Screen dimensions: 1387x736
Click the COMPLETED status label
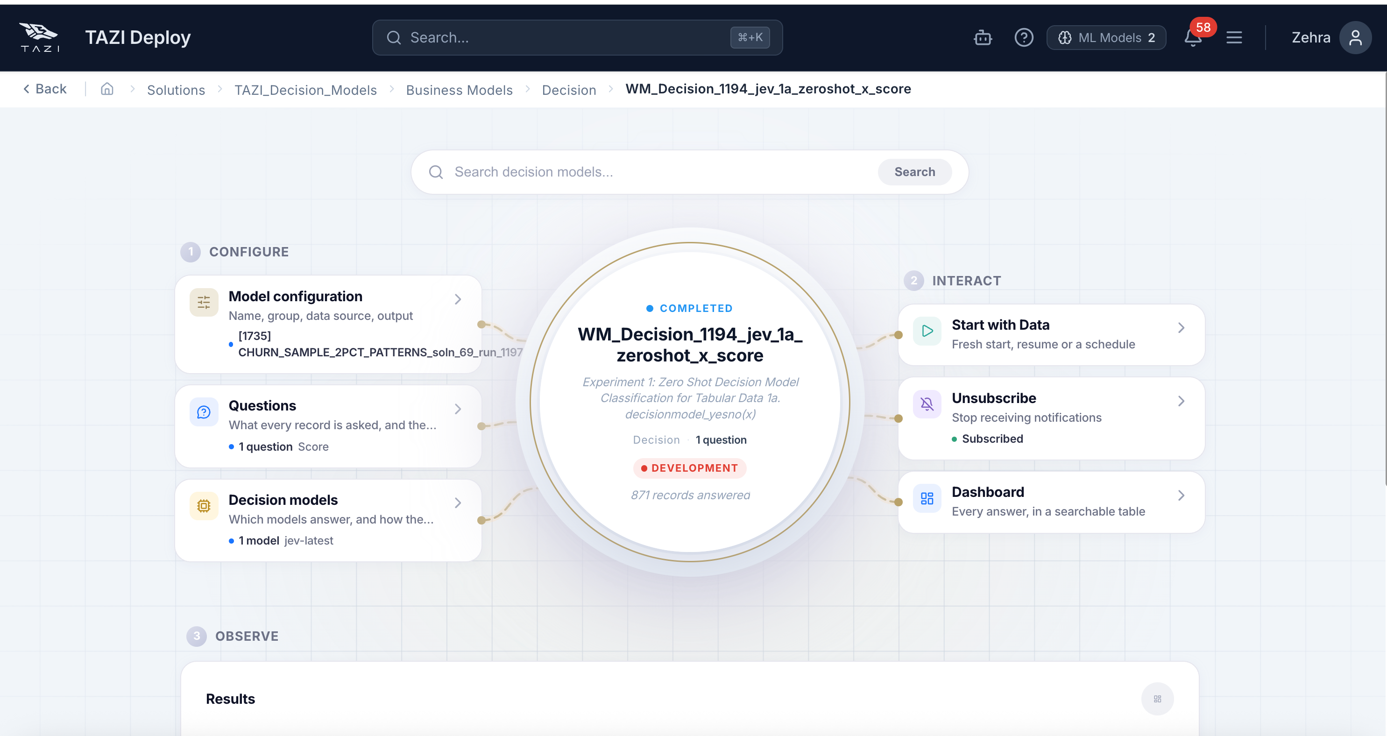coord(689,309)
